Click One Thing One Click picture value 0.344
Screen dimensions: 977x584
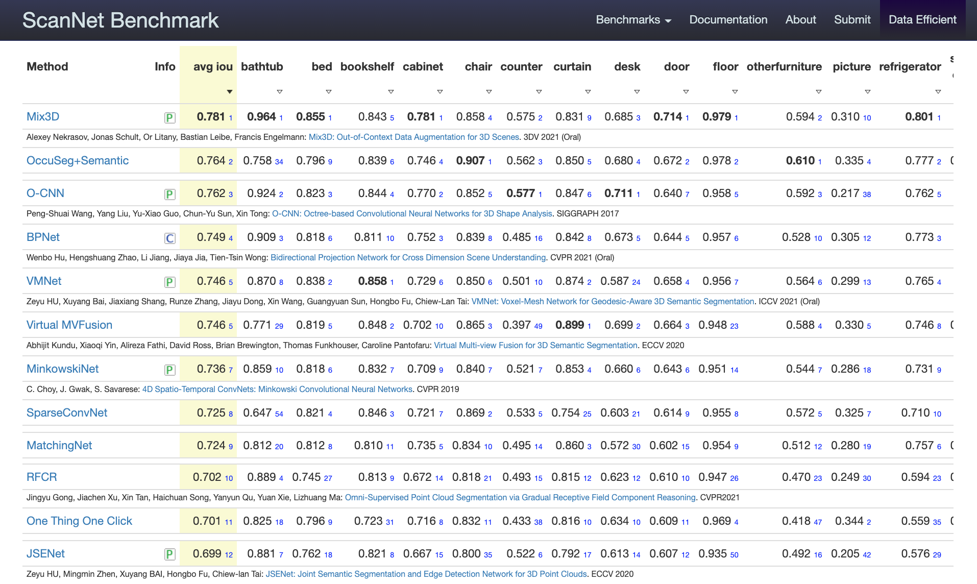pyautogui.click(x=849, y=521)
